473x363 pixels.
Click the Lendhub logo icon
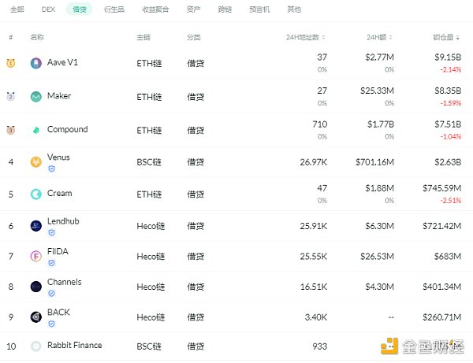(36, 226)
